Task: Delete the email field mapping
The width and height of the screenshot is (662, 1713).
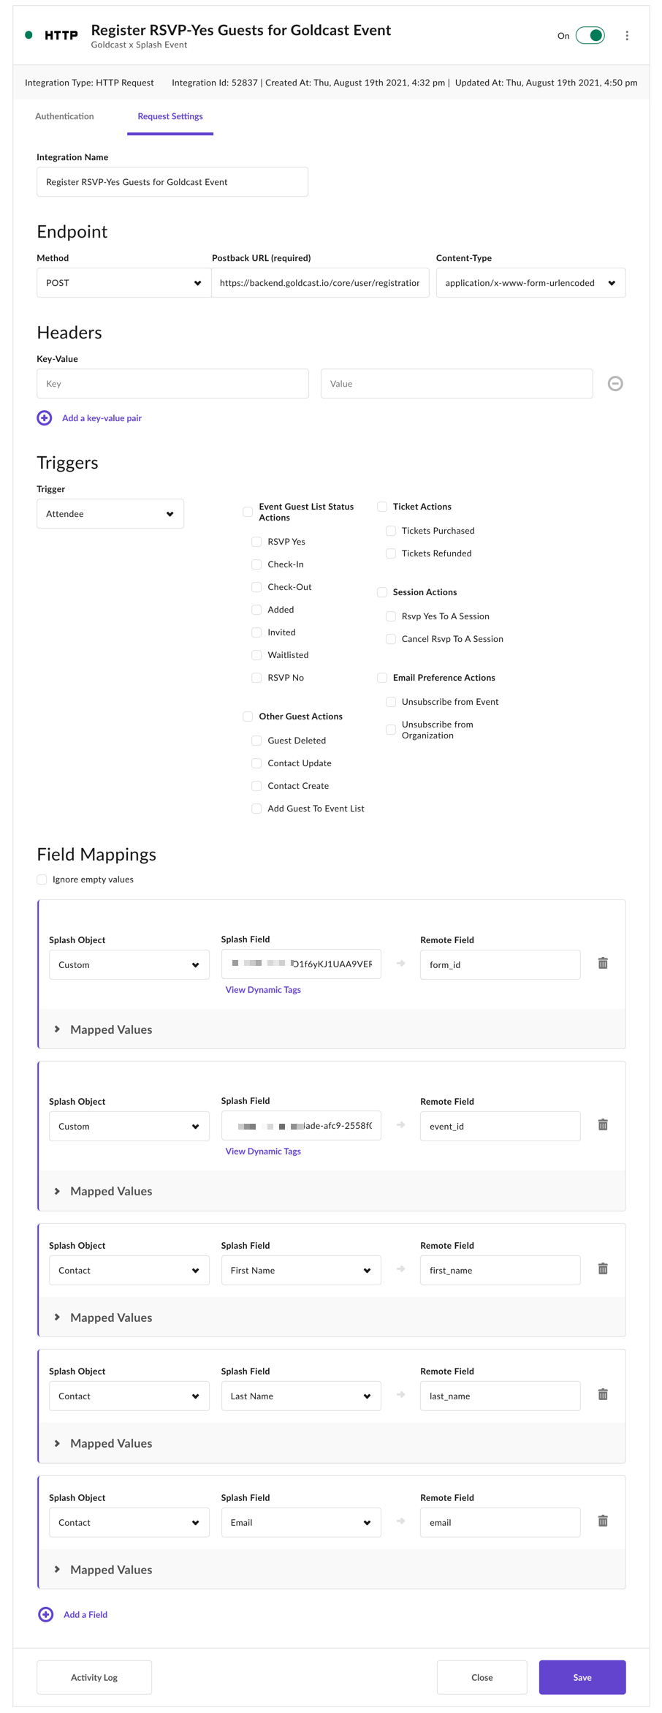Action: point(603,1521)
